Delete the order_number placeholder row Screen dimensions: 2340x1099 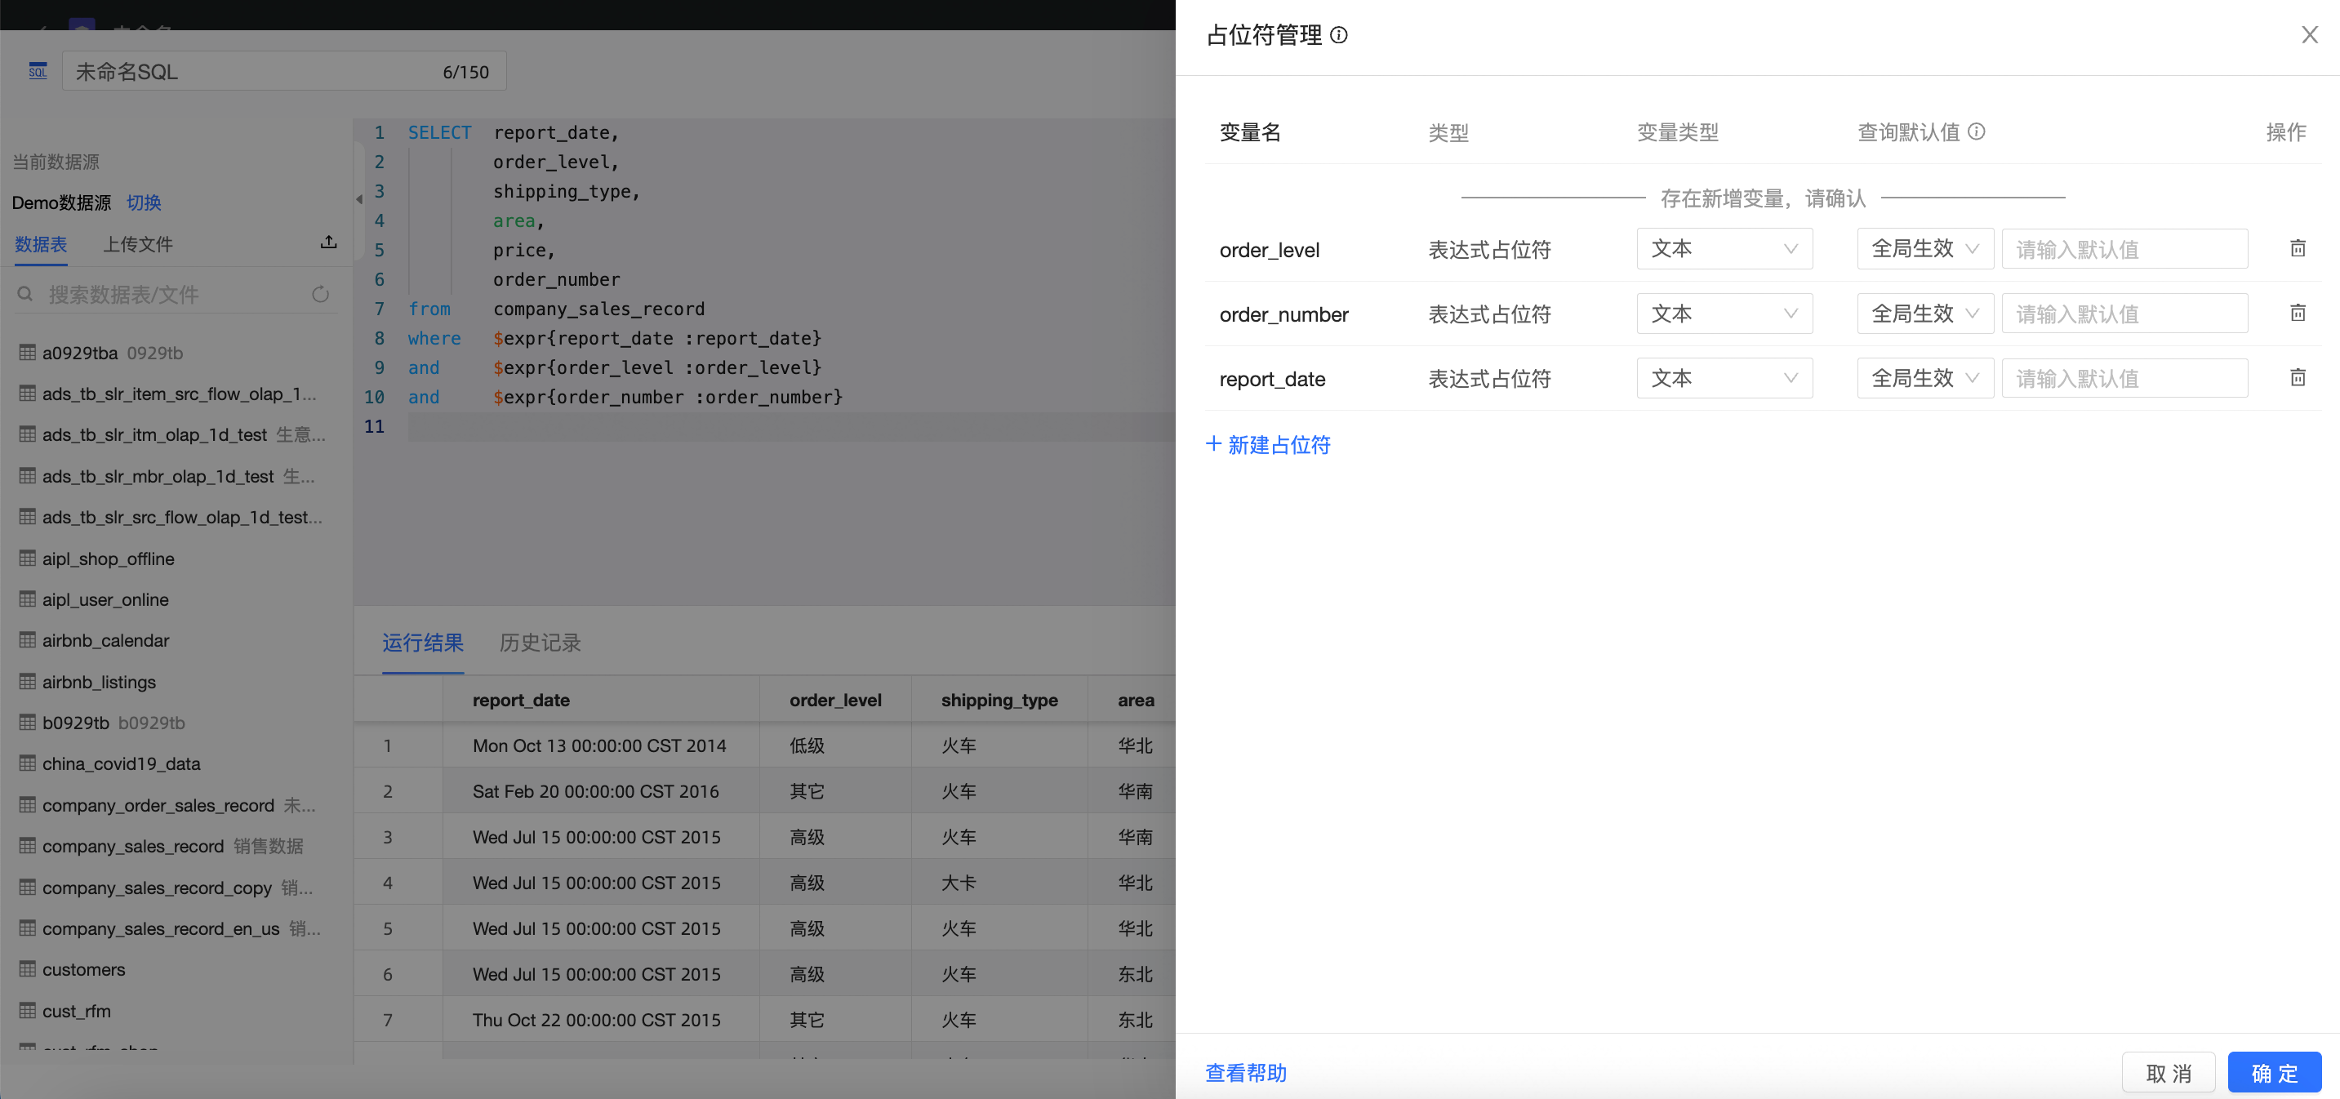point(2298,314)
